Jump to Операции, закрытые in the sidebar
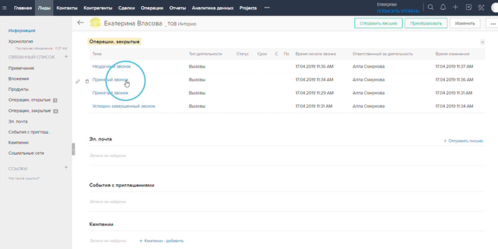 (29, 111)
